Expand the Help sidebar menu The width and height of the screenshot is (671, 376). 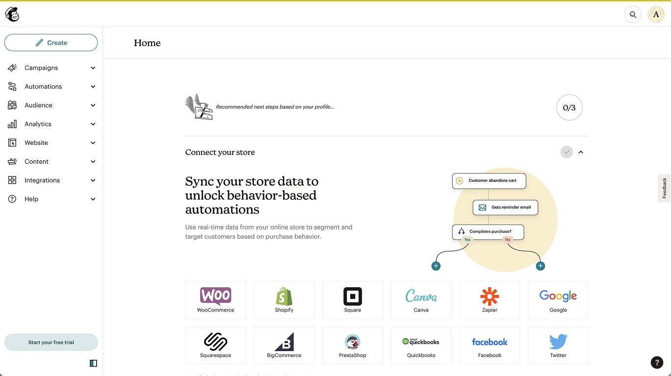point(93,199)
